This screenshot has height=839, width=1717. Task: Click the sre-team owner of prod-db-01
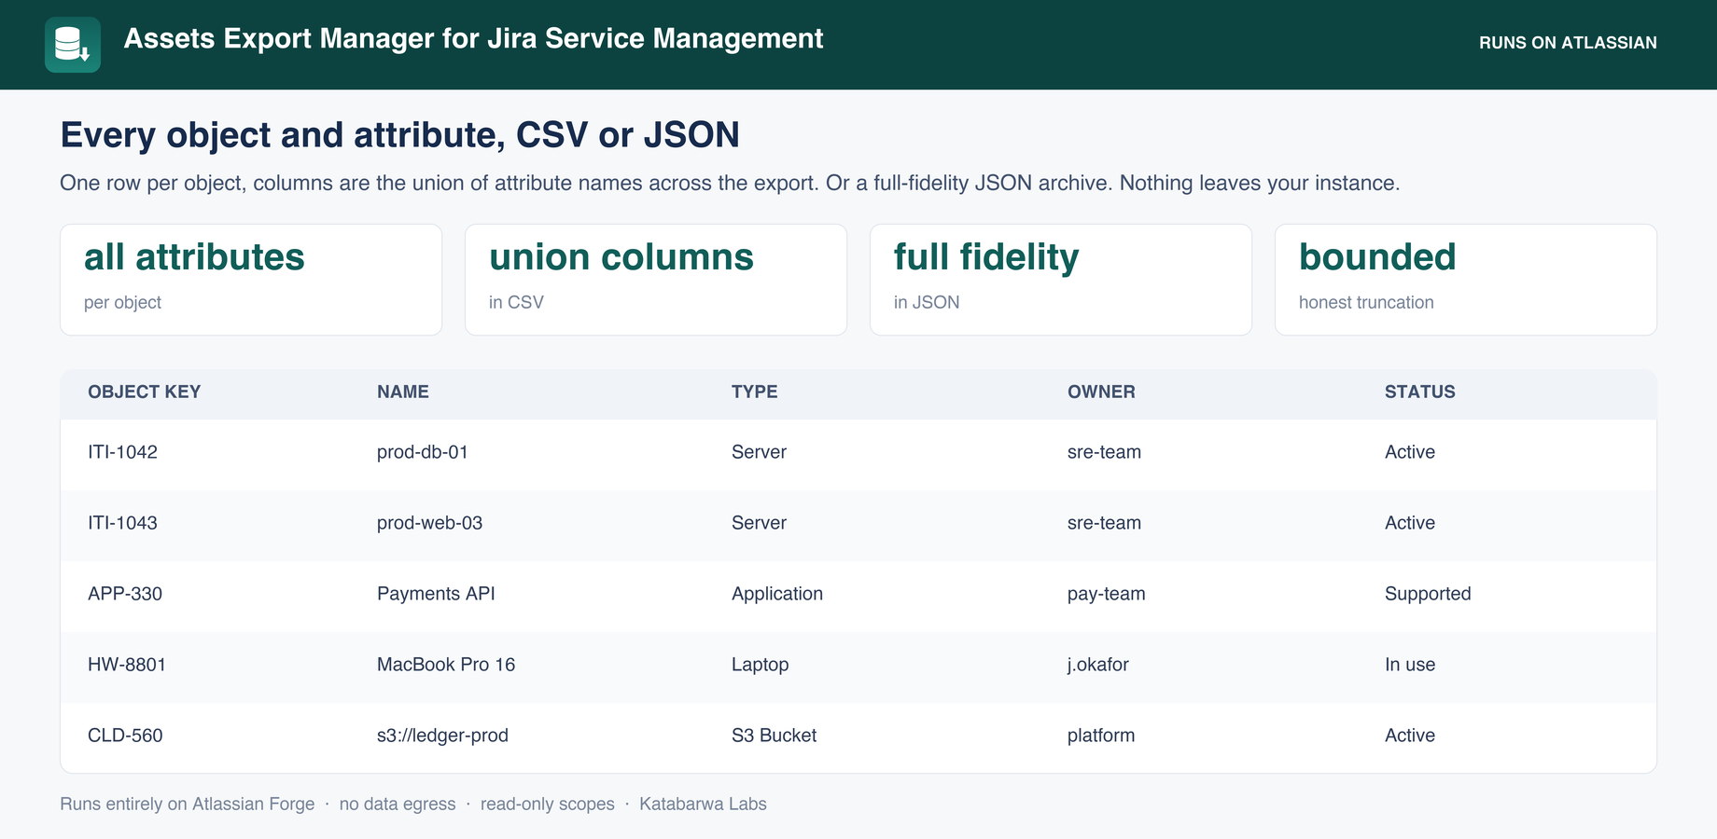click(x=1105, y=452)
